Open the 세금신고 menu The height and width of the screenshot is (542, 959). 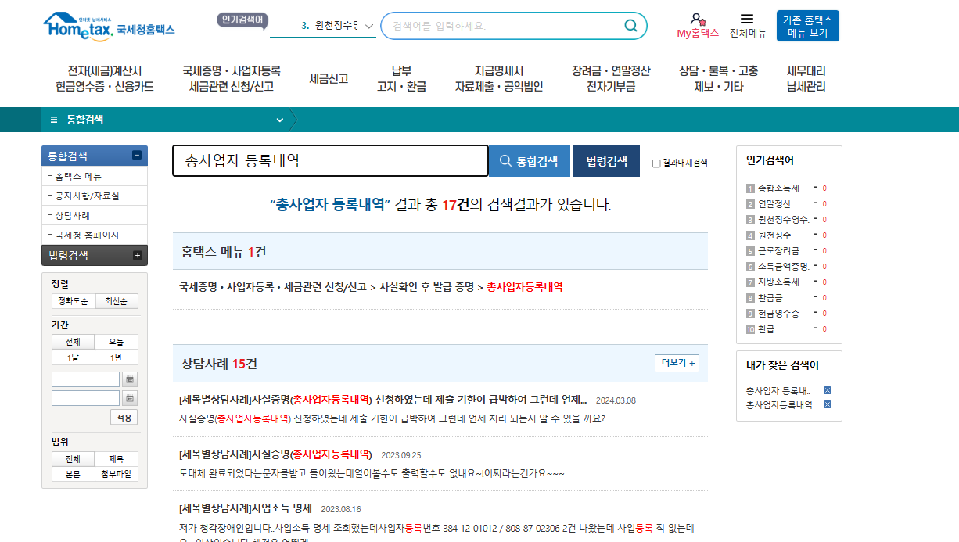tap(327, 78)
